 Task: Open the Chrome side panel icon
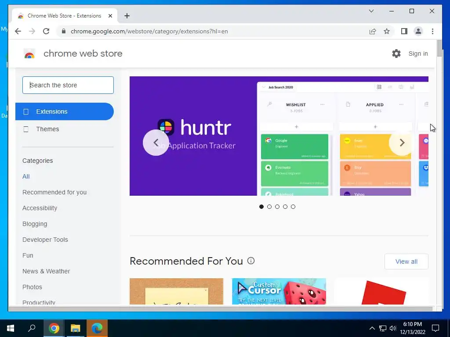coord(404,31)
